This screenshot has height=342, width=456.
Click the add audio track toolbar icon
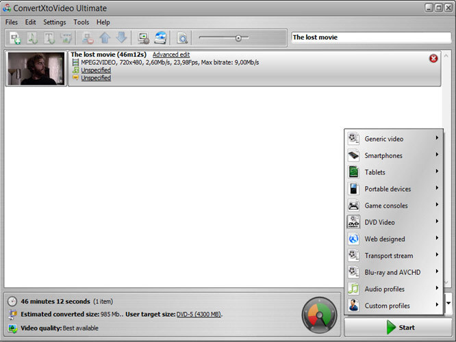(32, 38)
